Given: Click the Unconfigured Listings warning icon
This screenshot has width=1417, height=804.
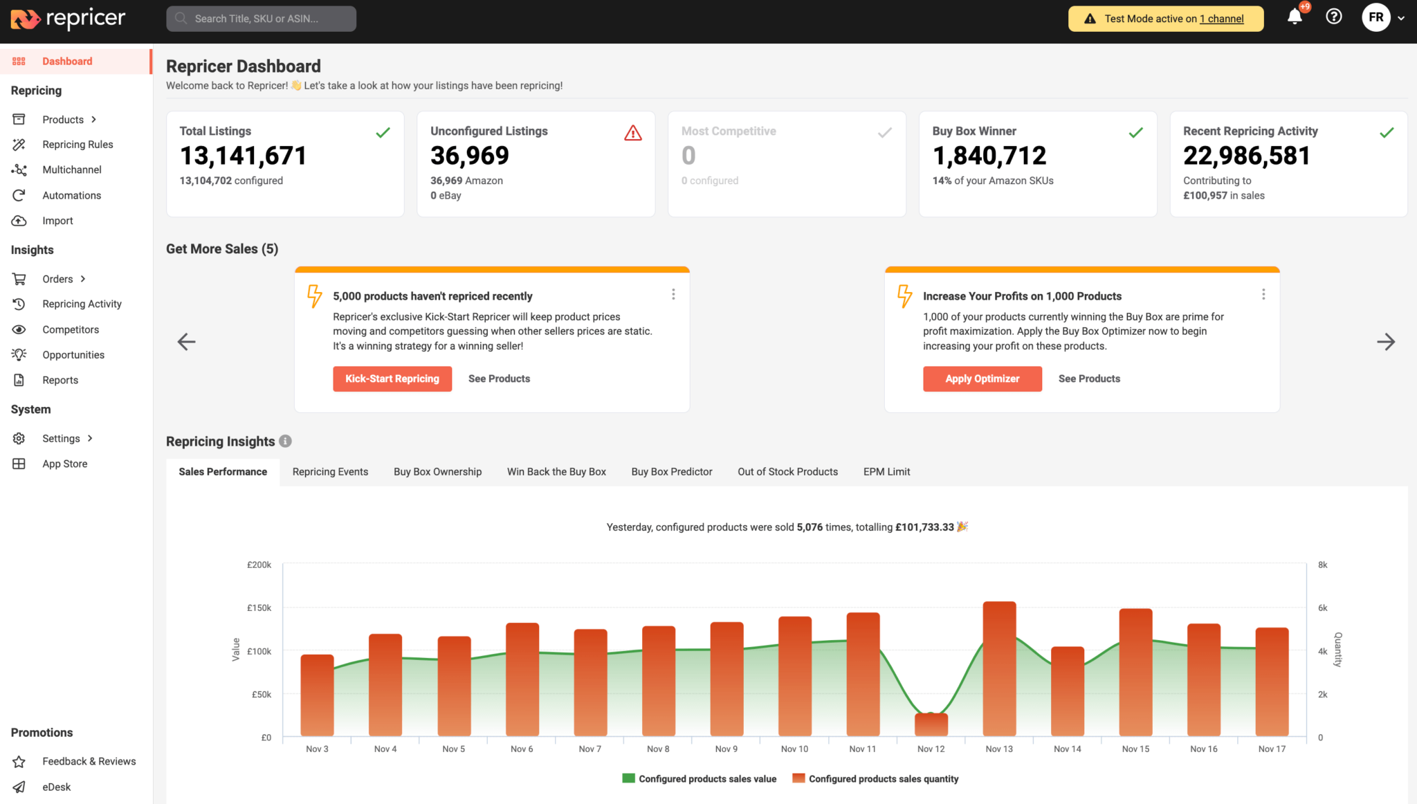Looking at the screenshot, I should (x=633, y=133).
